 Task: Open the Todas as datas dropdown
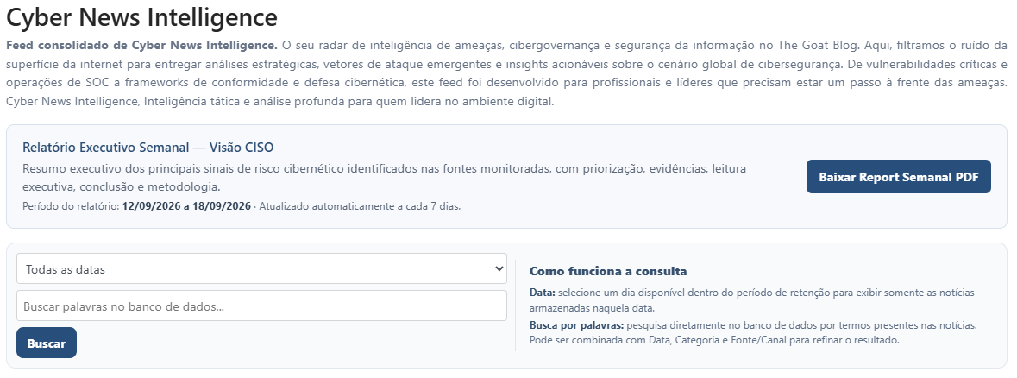261,268
